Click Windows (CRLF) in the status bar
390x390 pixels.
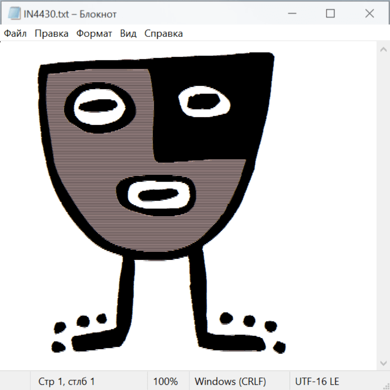[230, 381]
